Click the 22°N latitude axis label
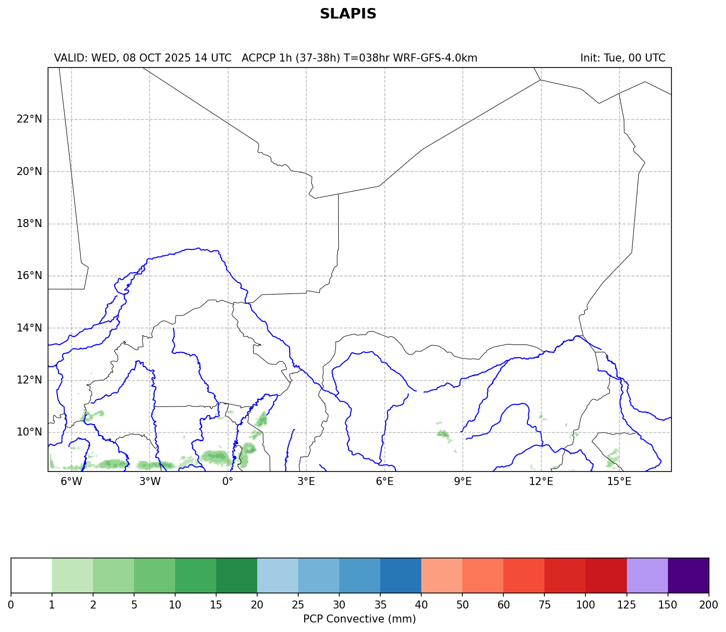Screen dimensions: 726x632 point(29,119)
